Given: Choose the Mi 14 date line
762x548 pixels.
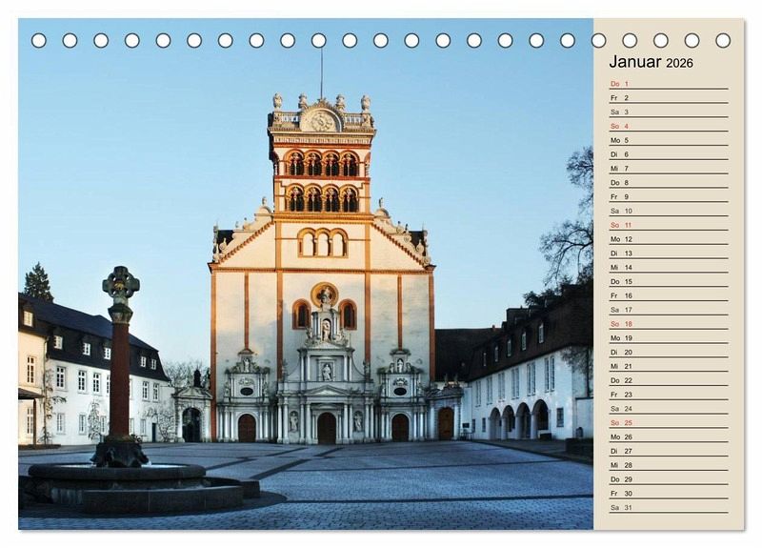Looking at the screenshot, I should pyautogui.click(x=667, y=267).
